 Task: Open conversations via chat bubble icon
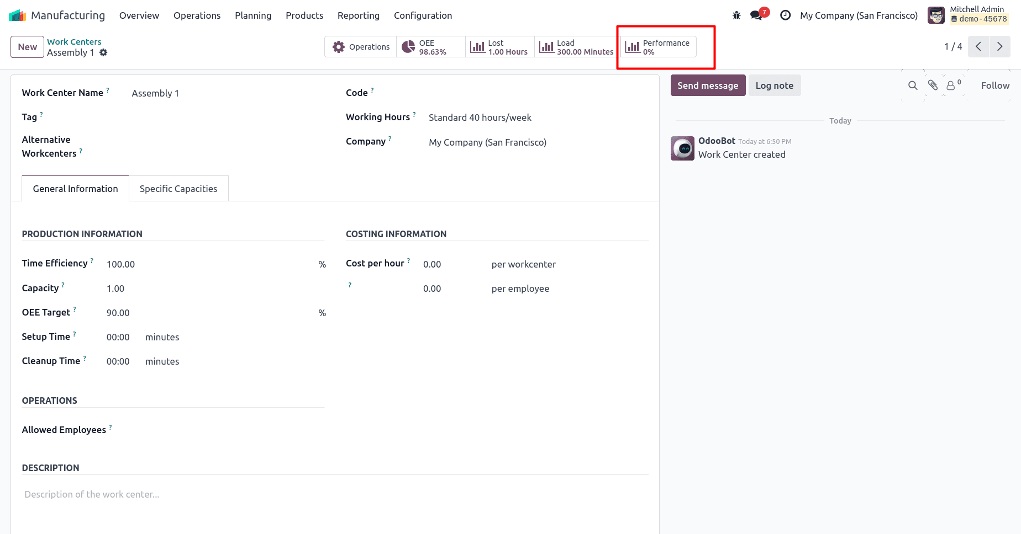pos(756,15)
